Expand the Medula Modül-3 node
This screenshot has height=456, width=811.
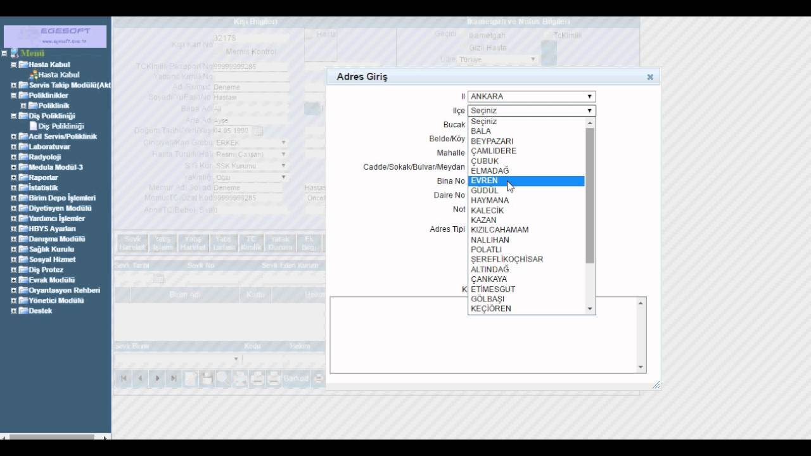[x=14, y=167]
